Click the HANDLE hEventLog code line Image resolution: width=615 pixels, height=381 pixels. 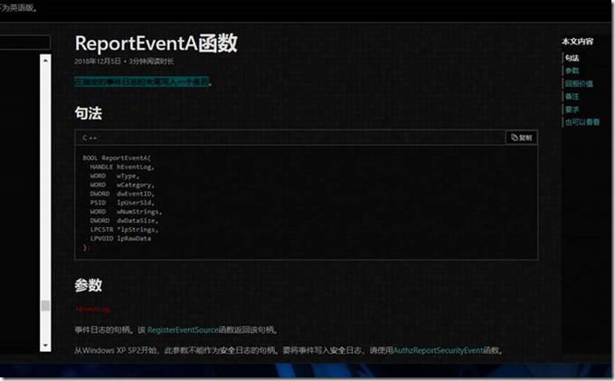pyautogui.click(x=122, y=167)
